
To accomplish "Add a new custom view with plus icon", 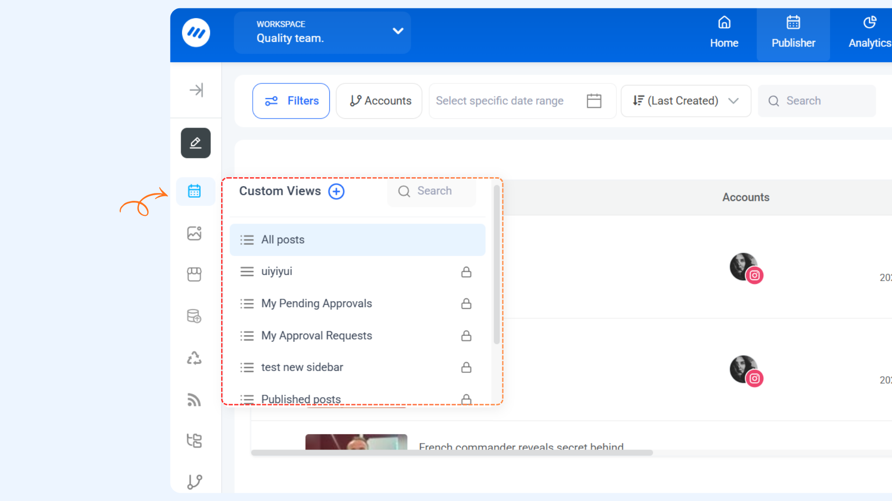I will pos(336,191).
